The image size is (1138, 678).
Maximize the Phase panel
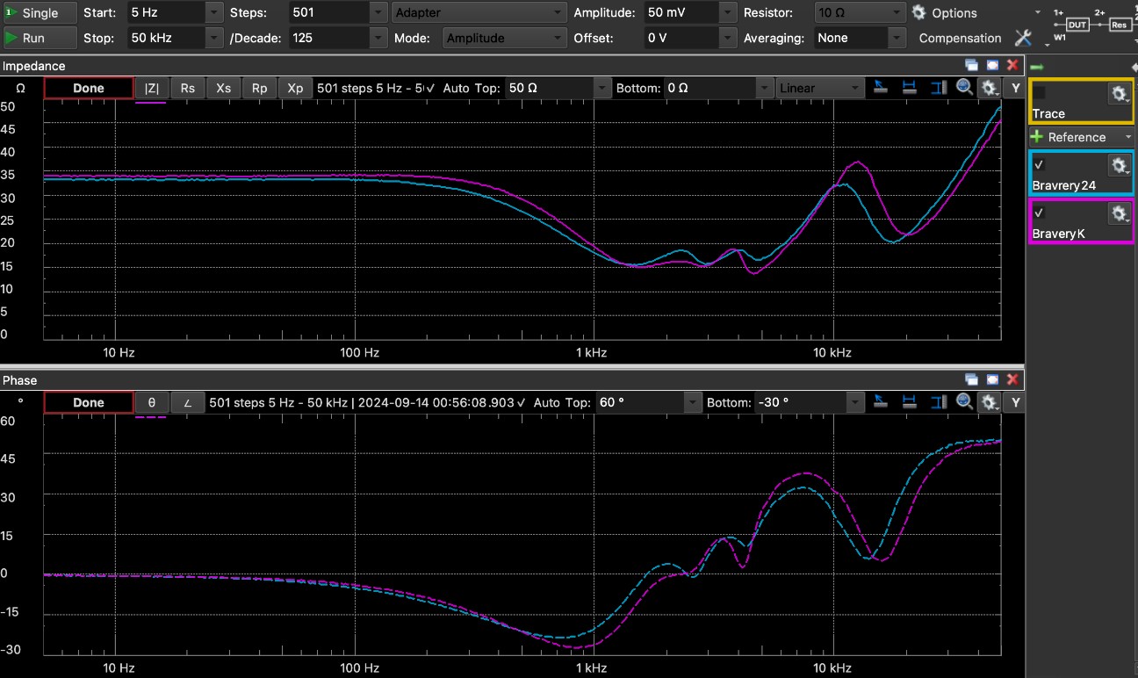(x=992, y=379)
